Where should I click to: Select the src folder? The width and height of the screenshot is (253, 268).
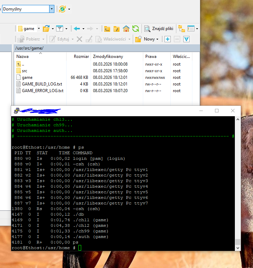click(24, 71)
